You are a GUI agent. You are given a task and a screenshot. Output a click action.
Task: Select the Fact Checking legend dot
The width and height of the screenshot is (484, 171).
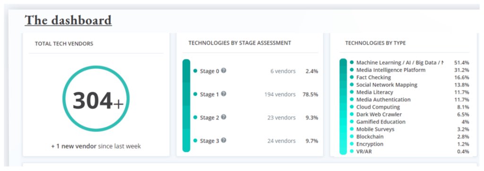352,77
